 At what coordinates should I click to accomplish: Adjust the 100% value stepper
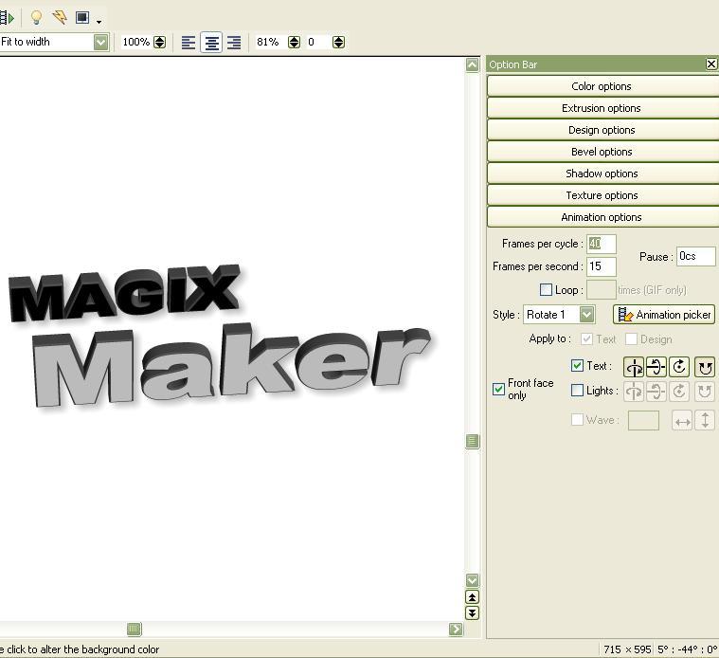[x=159, y=43]
